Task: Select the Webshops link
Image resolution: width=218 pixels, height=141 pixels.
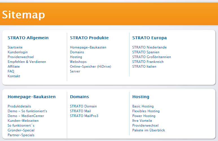Action: tap(78, 62)
